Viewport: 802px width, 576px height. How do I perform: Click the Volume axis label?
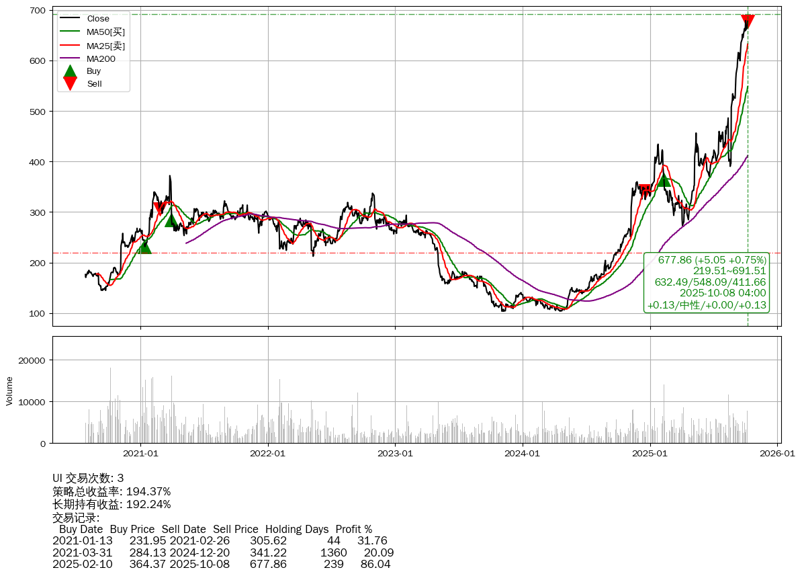tap(9, 390)
